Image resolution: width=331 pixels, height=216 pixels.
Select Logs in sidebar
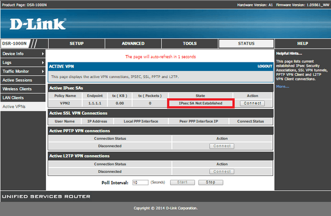point(23,63)
